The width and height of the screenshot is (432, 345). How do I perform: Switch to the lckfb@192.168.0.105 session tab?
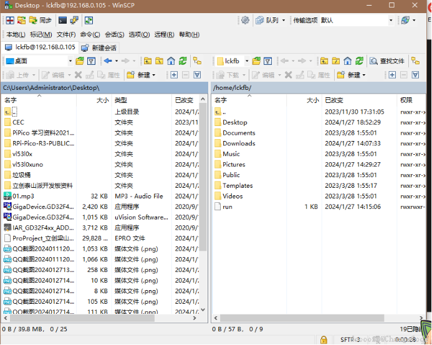point(40,47)
